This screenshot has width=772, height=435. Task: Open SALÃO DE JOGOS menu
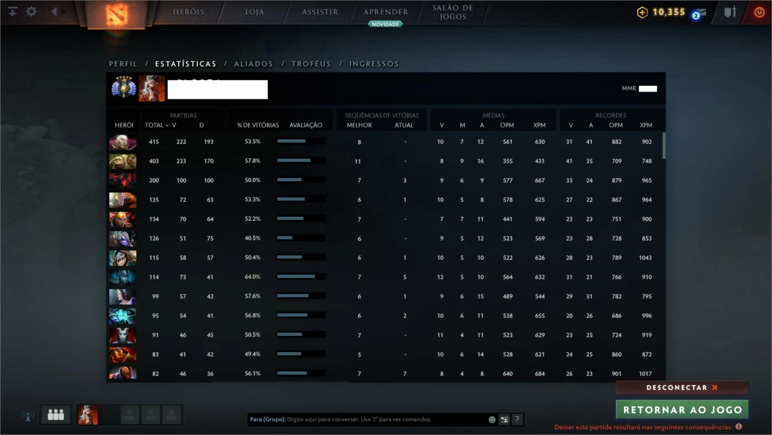click(x=453, y=12)
